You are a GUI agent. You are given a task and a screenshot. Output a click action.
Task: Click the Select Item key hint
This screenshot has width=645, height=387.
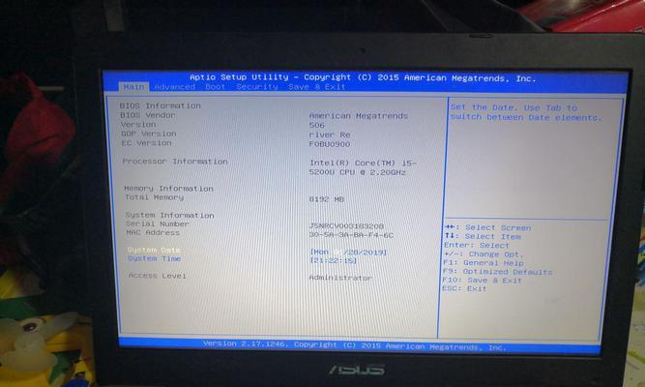(483, 236)
